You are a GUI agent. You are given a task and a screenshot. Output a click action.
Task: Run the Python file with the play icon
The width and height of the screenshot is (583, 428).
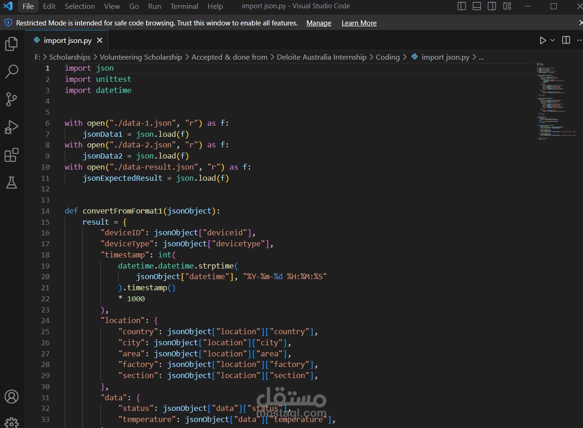tap(542, 40)
